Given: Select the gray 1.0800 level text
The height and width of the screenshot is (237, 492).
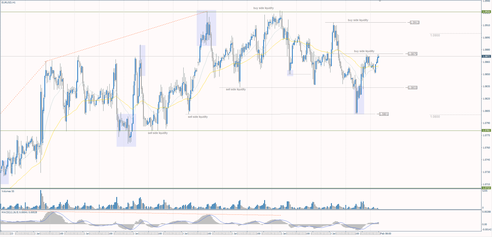Looking at the screenshot, I should [x=435, y=117].
